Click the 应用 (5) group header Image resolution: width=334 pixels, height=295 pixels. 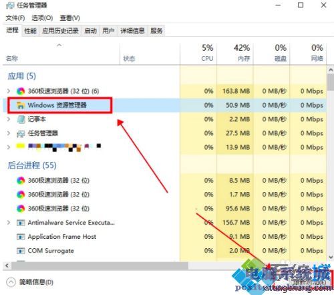click(x=22, y=76)
